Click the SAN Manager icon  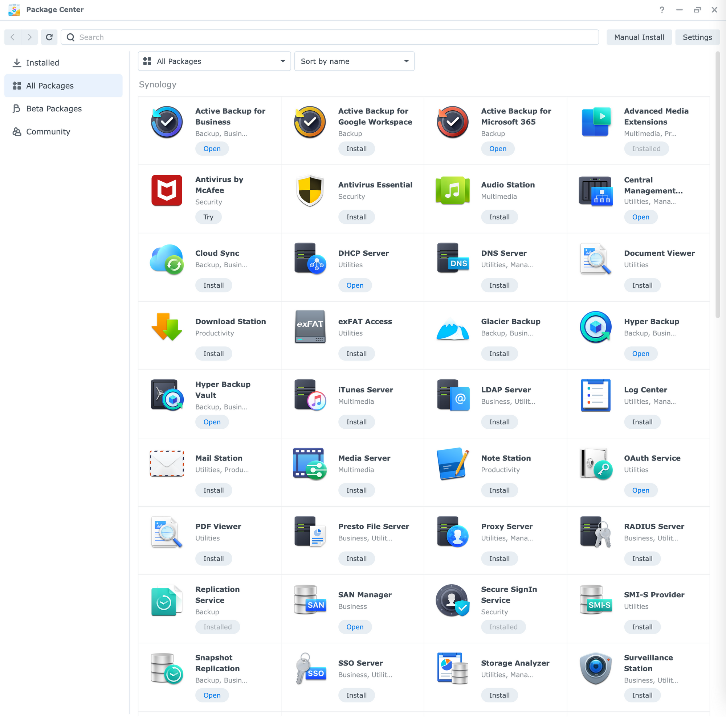[x=310, y=600]
